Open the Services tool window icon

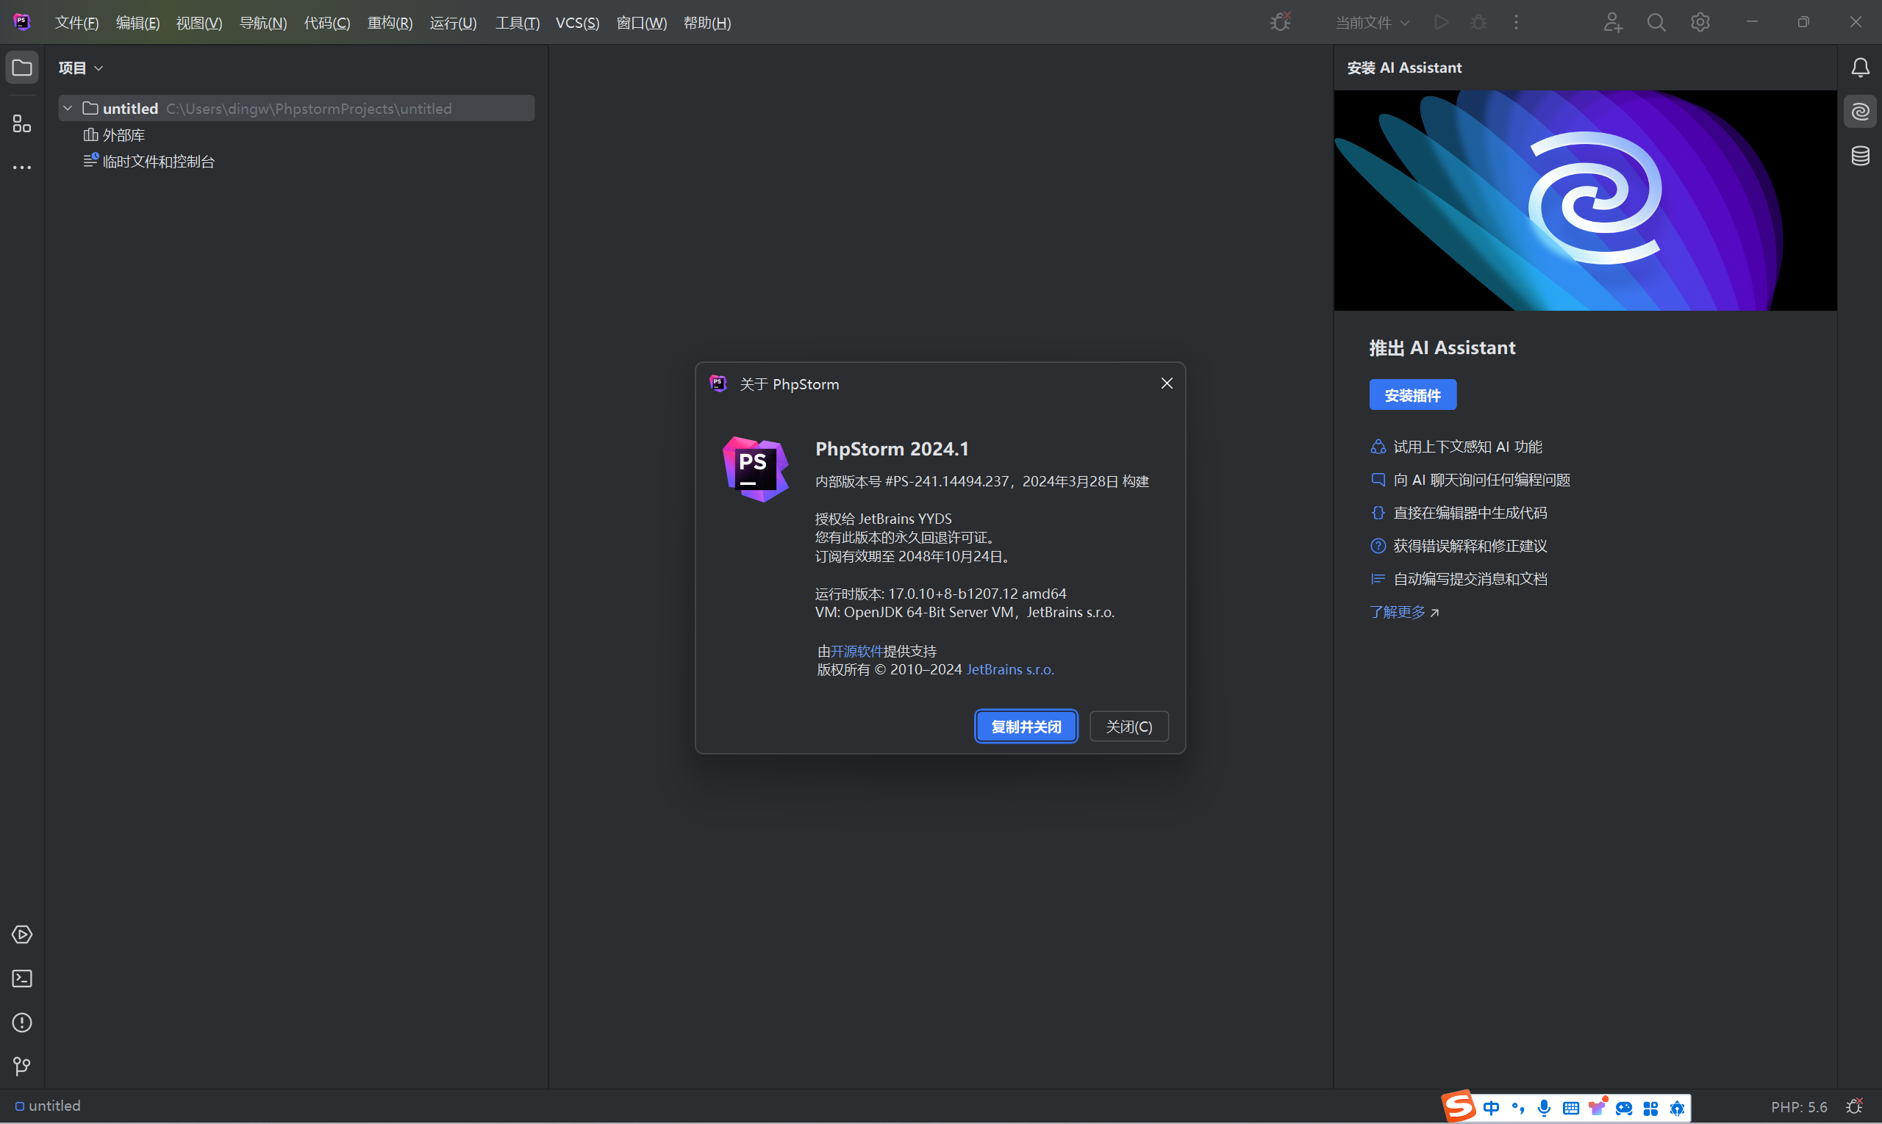(x=22, y=934)
